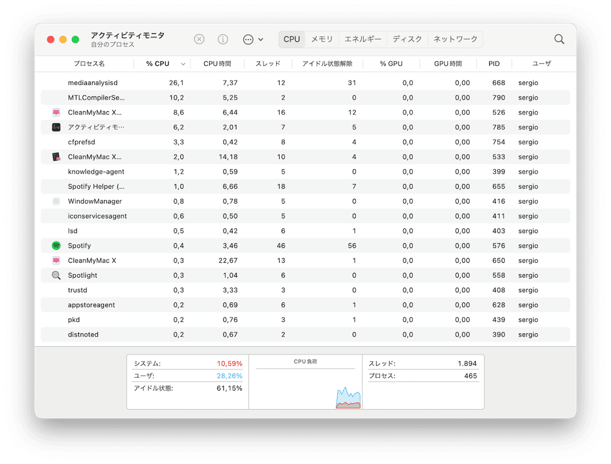Screen dimensions: 611x464
Task: Sort by GPU時間 column header
Action: tap(448, 64)
